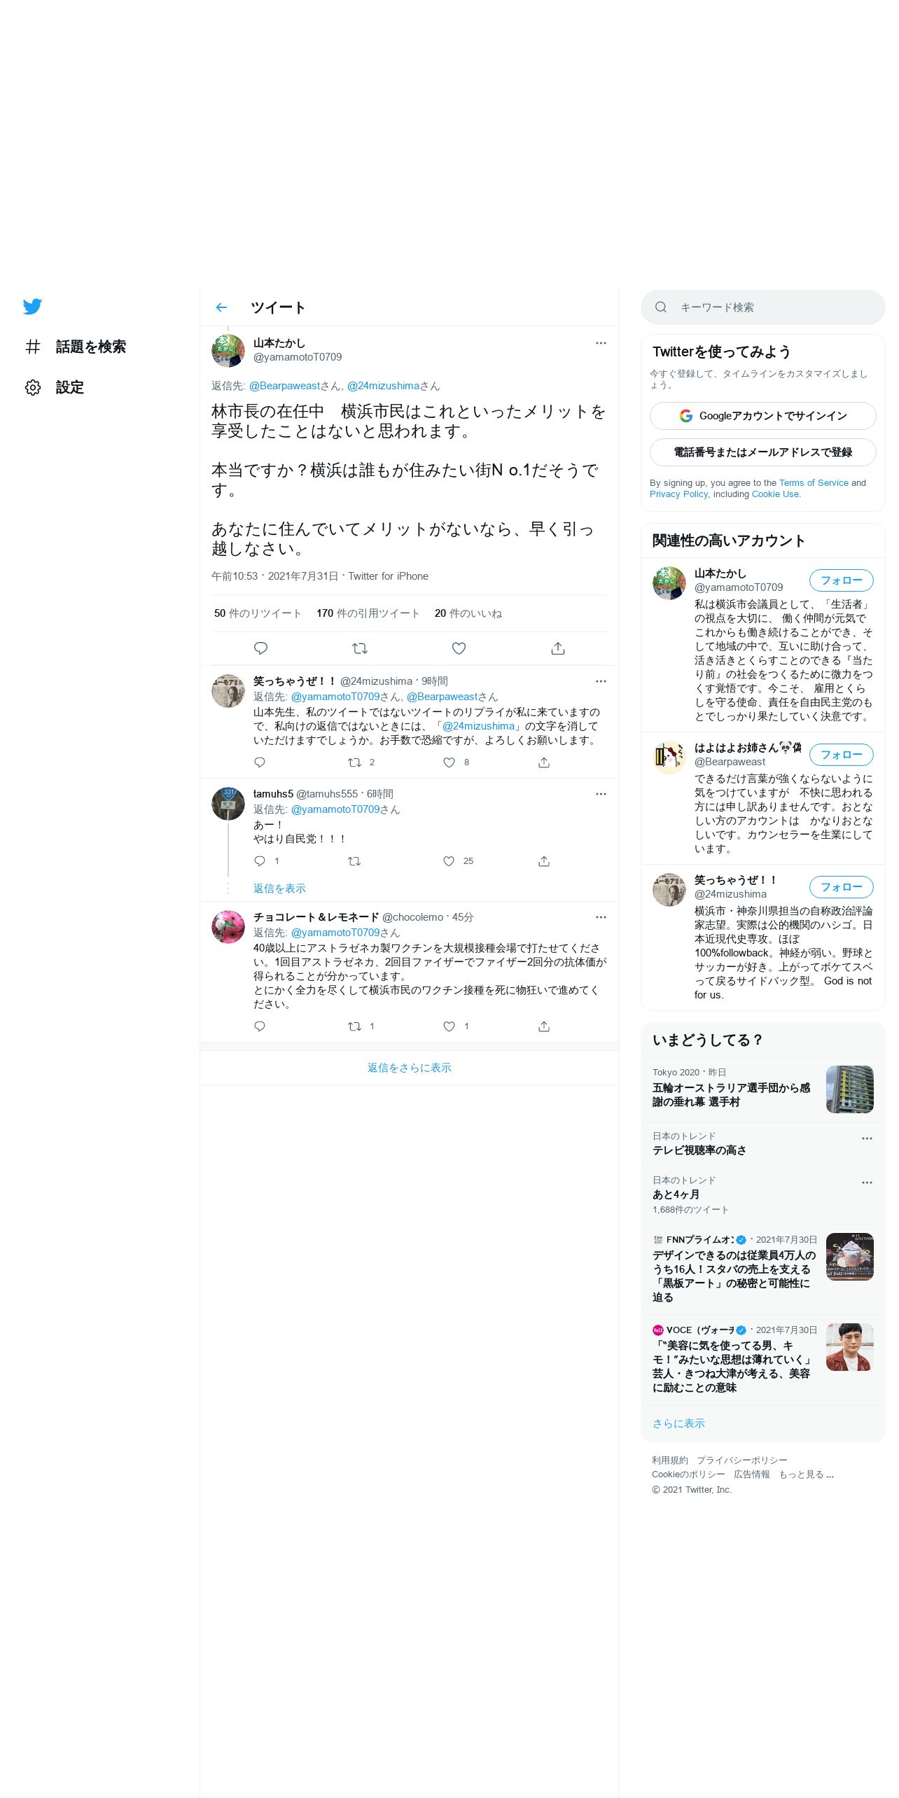This screenshot has height=1798, width=899.
Task: Open more options on the main tweet
Action: click(x=601, y=343)
